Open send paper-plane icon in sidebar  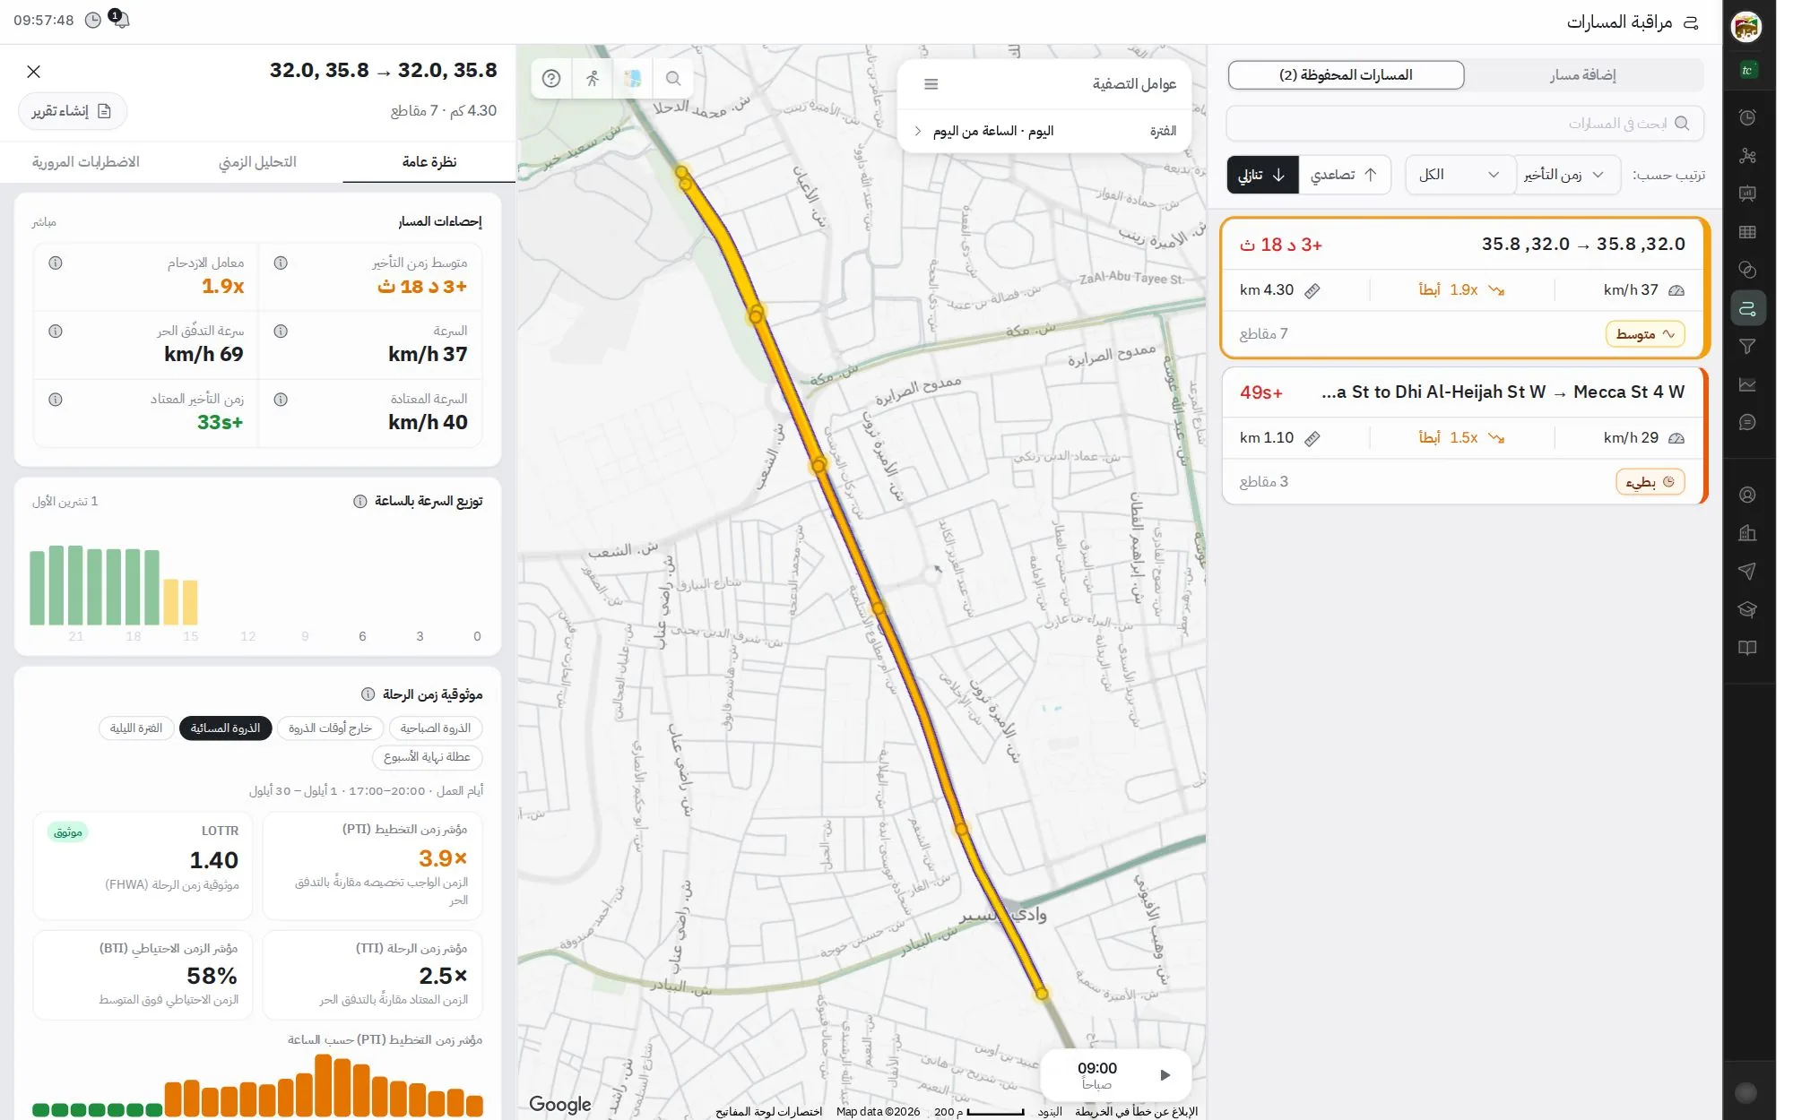[1747, 571]
